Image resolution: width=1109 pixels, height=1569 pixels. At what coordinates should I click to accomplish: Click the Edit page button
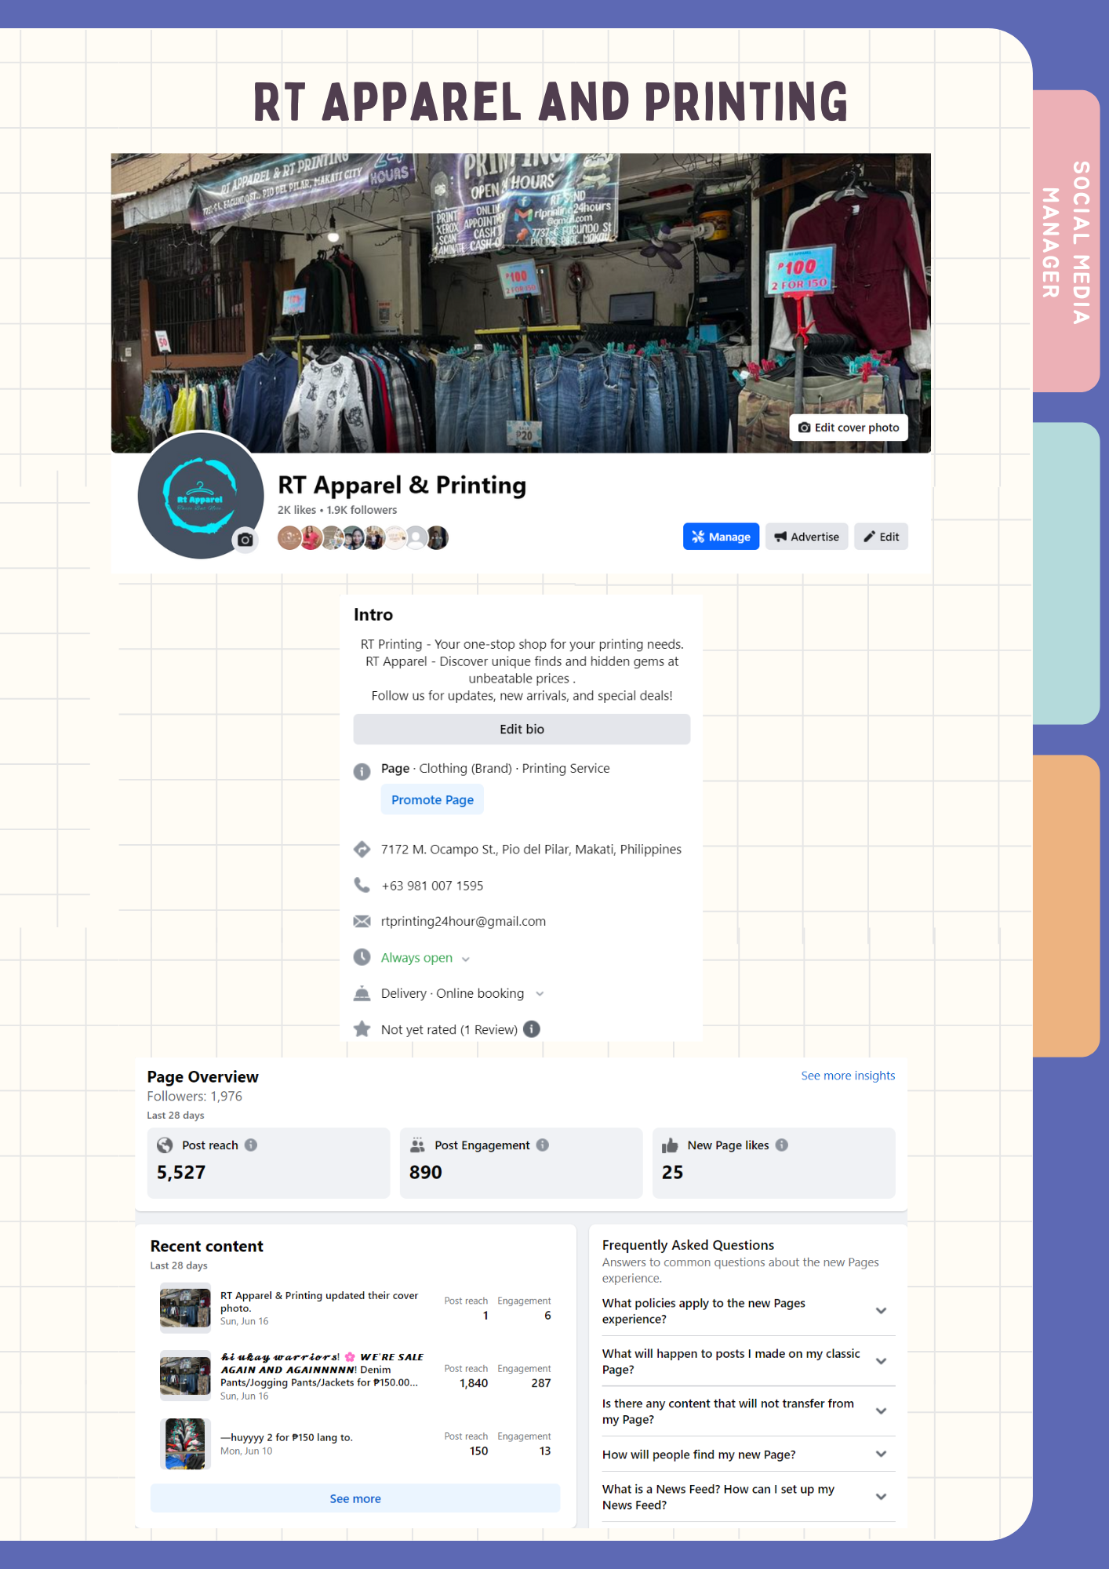(881, 537)
